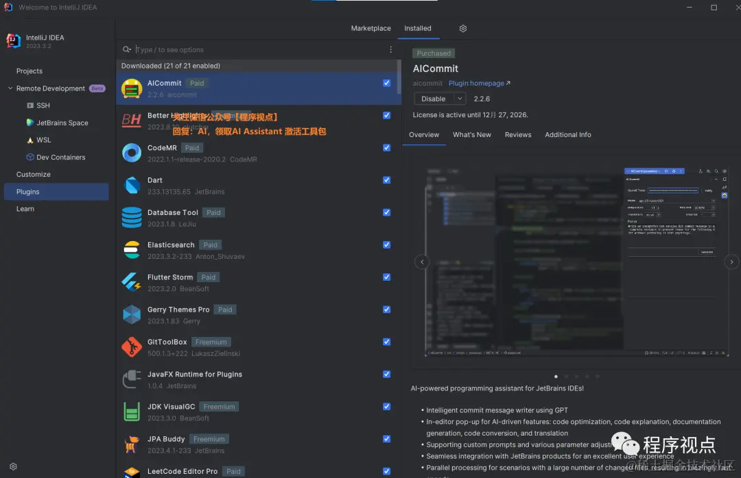The image size is (741, 478).
Task: Click the AICommit plugin icon
Action: (132, 89)
